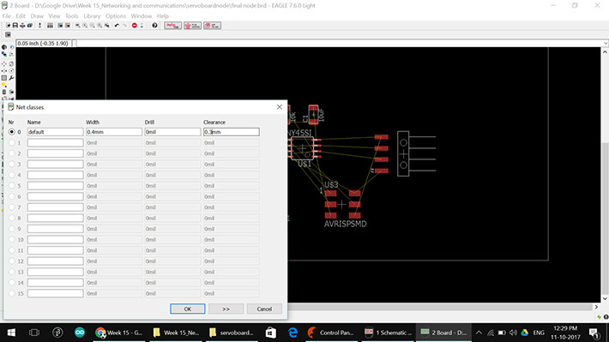Select net class radio button 5

click(12, 185)
